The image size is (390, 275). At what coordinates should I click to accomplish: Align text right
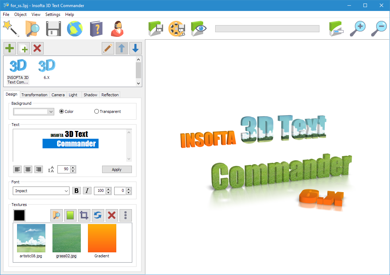(x=39, y=169)
